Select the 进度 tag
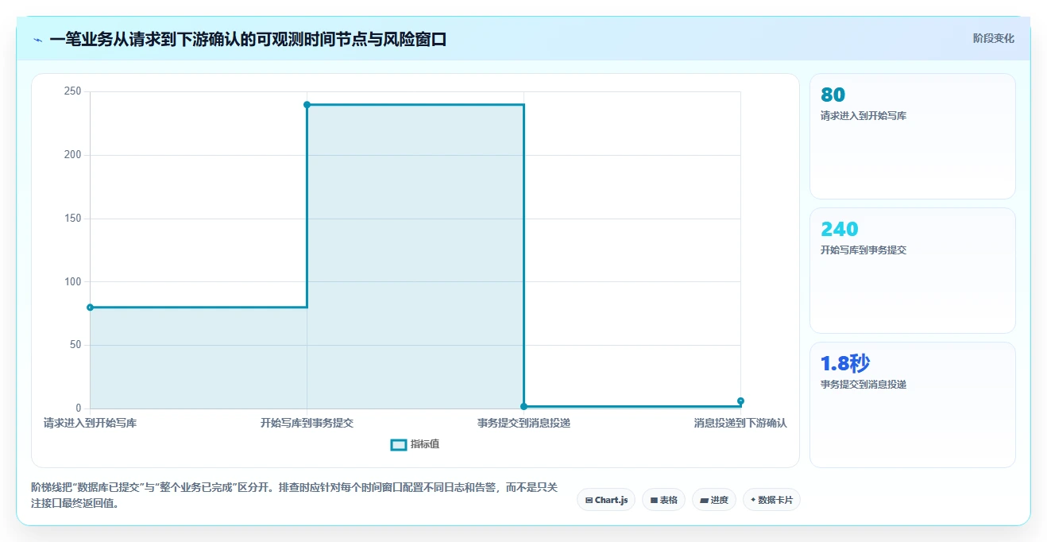 (x=714, y=500)
